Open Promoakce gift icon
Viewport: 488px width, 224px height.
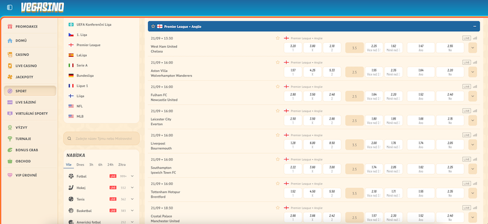pos(10,27)
